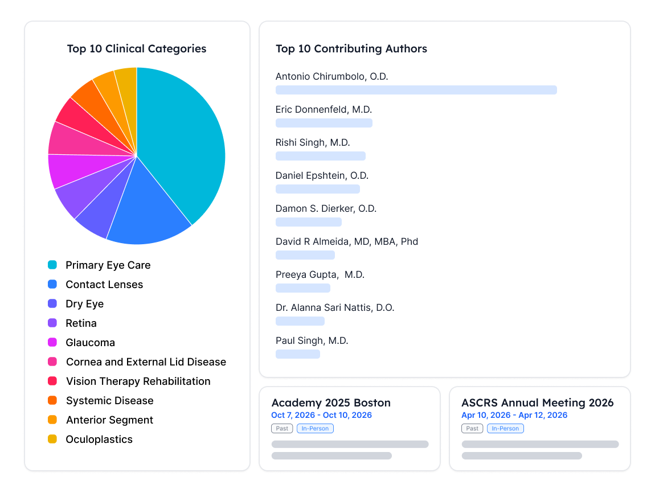Open Daniel Epshtein, O.D. author entry
The image size is (655, 493).
click(322, 175)
